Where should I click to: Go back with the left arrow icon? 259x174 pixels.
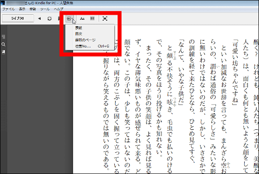tap(39, 18)
